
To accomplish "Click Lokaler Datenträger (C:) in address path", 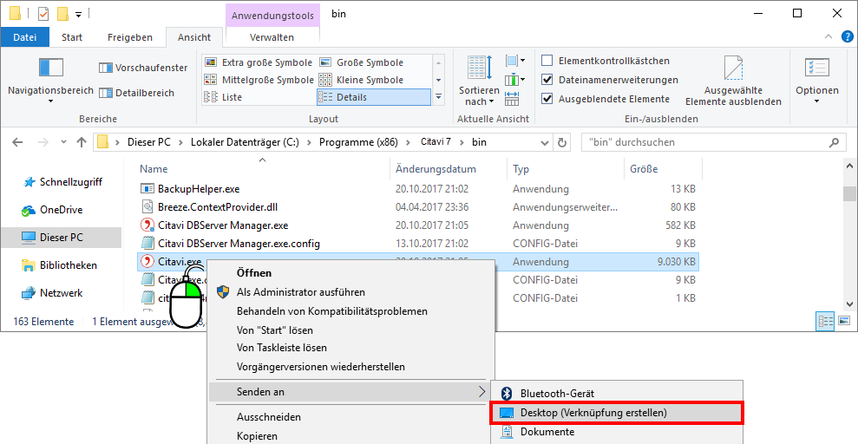I will click(x=245, y=142).
